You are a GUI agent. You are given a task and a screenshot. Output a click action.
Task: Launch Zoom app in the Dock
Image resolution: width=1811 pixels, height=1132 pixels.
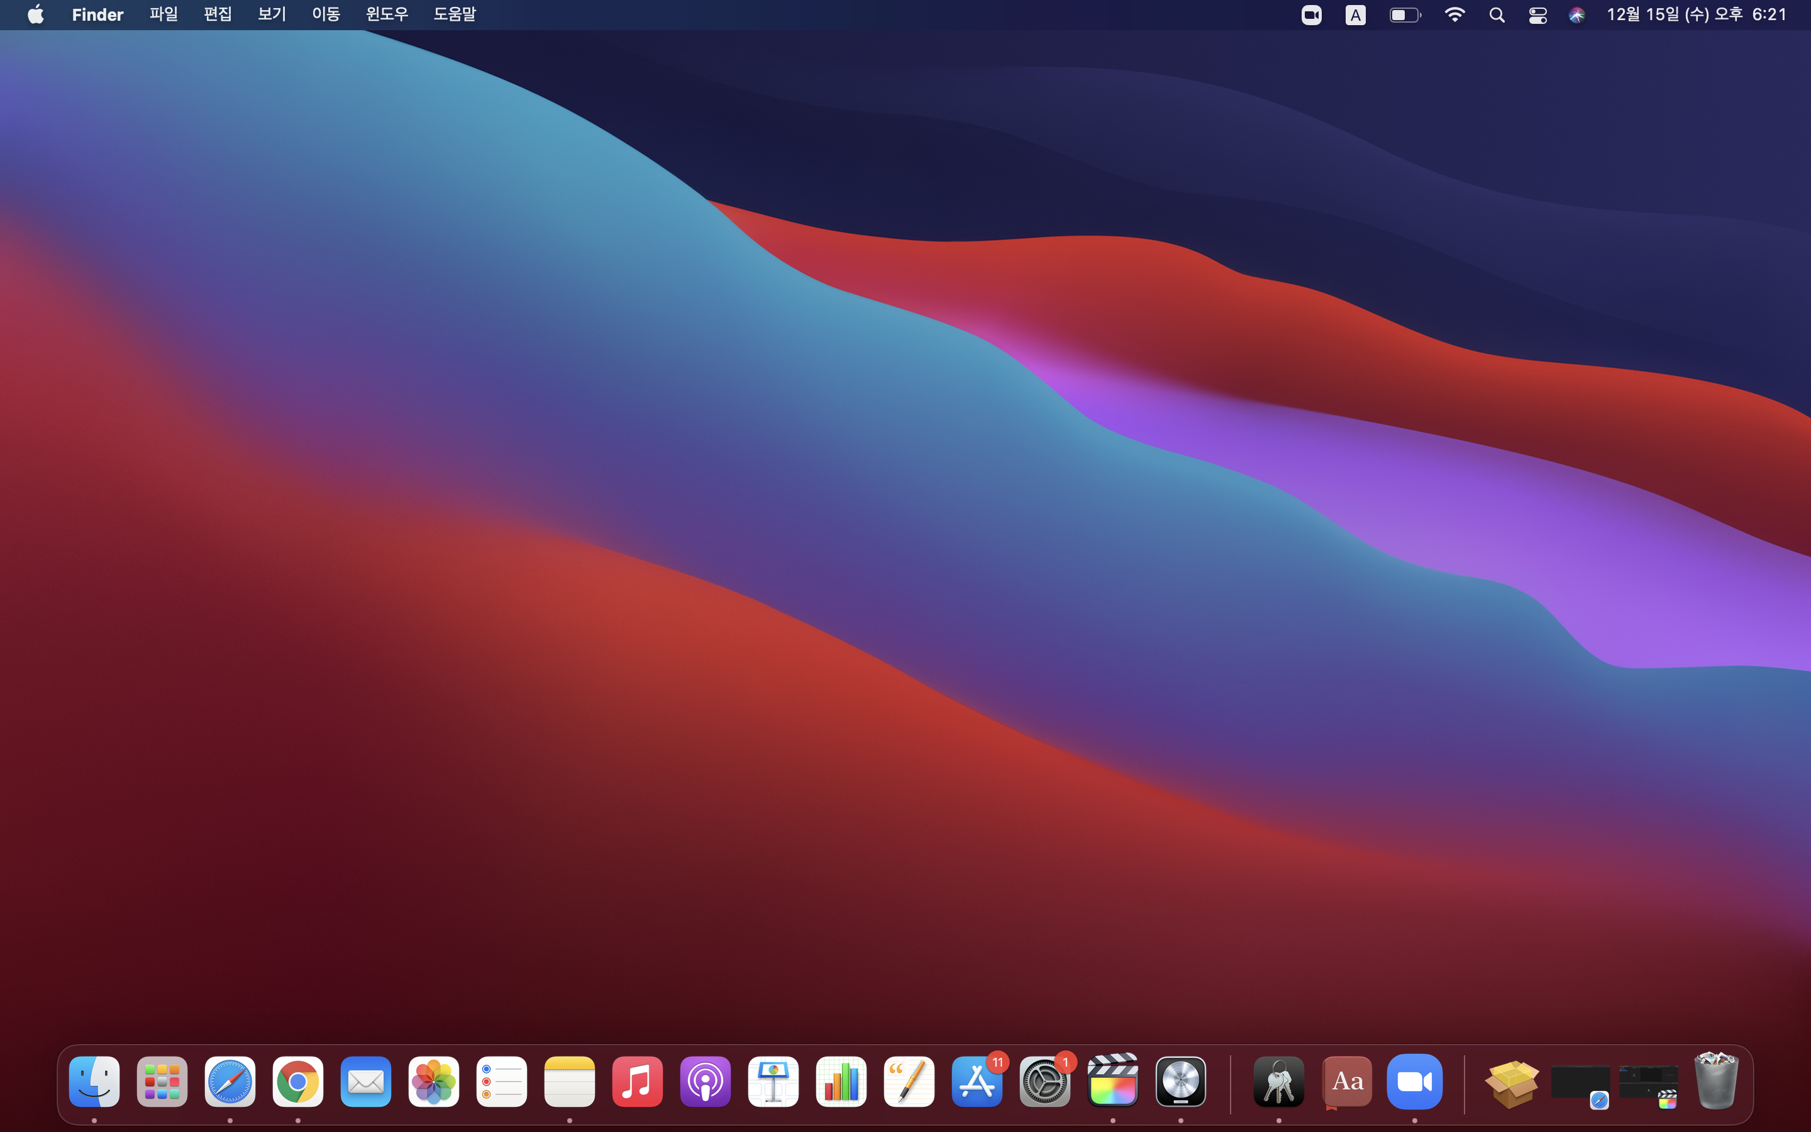(1414, 1081)
